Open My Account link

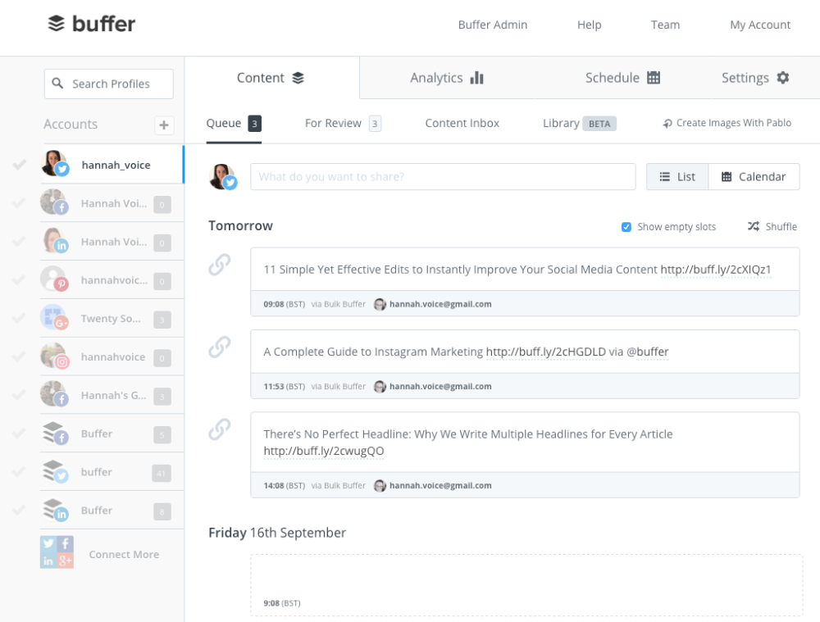[760, 25]
